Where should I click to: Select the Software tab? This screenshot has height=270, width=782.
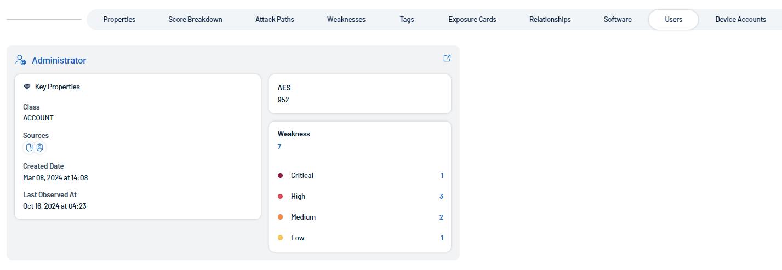click(x=618, y=19)
